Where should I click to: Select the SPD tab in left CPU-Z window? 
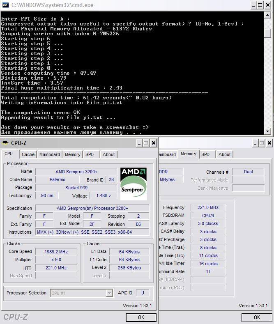[x=90, y=154]
